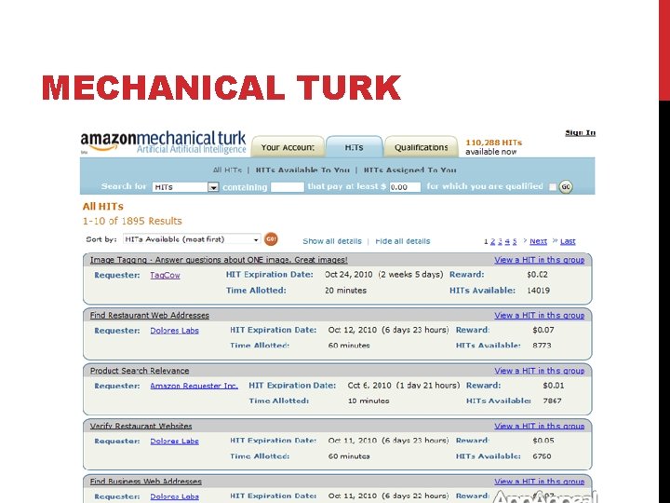This screenshot has width=670, height=503.
Task: Click the HITs Available value 8773
Action: (542, 346)
